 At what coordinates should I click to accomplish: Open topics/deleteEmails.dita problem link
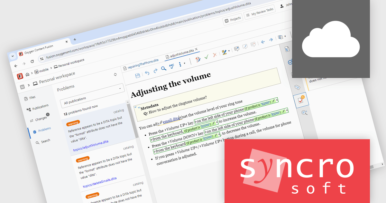[99, 182]
